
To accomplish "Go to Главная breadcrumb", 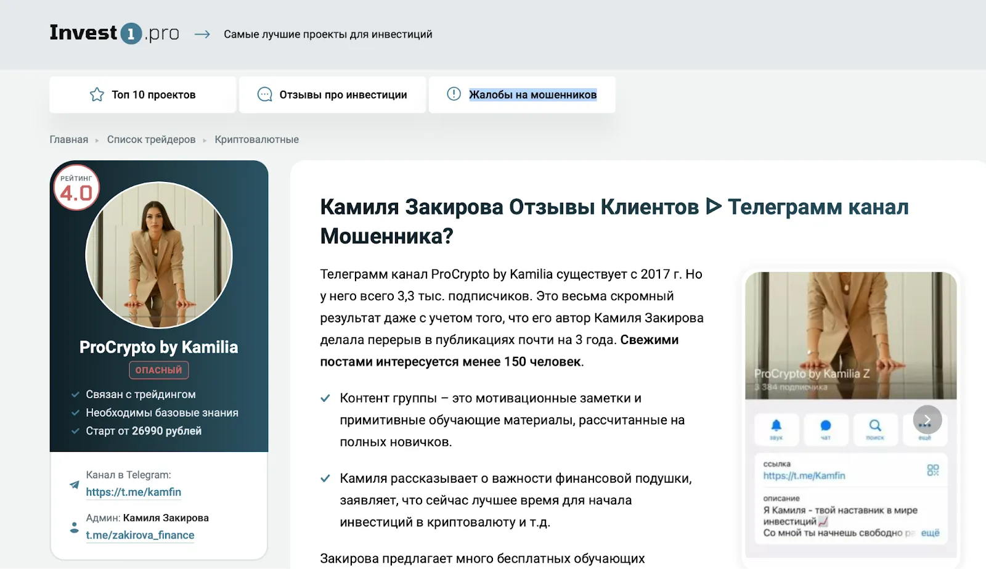I will (69, 139).
